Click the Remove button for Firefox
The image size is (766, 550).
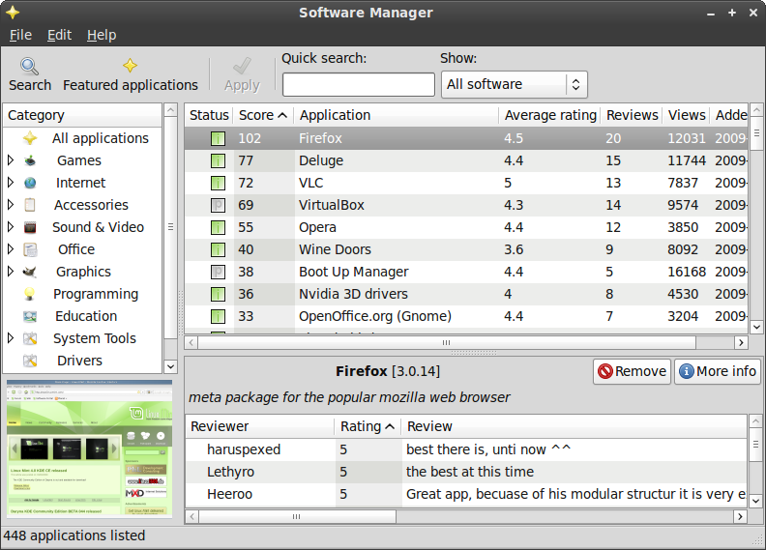pos(633,371)
